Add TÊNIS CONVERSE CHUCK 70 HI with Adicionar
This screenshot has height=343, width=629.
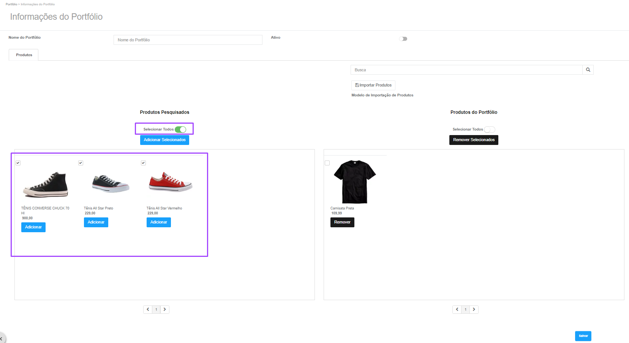[x=33, y=227]
